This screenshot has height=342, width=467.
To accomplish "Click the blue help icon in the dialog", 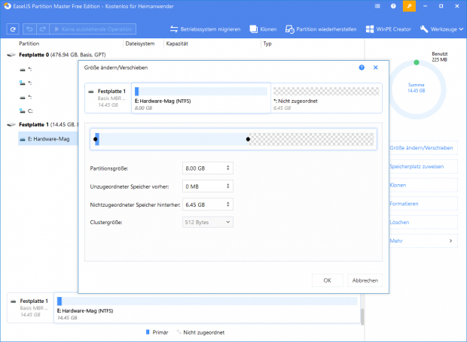I will 362,67.
